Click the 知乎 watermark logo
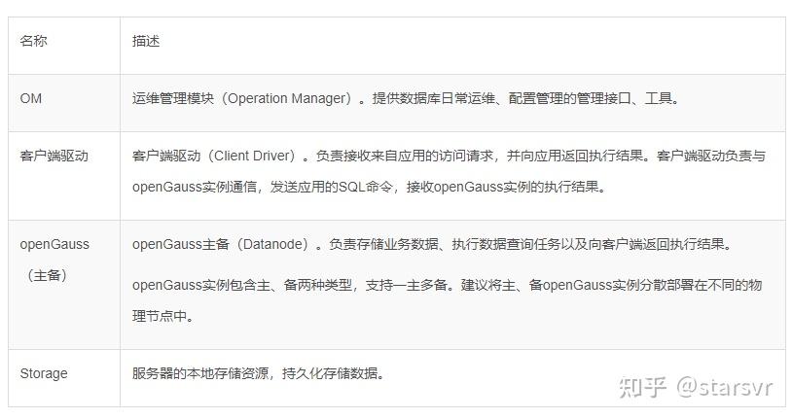Screen dimensions: 793x419 pos(642,387)
